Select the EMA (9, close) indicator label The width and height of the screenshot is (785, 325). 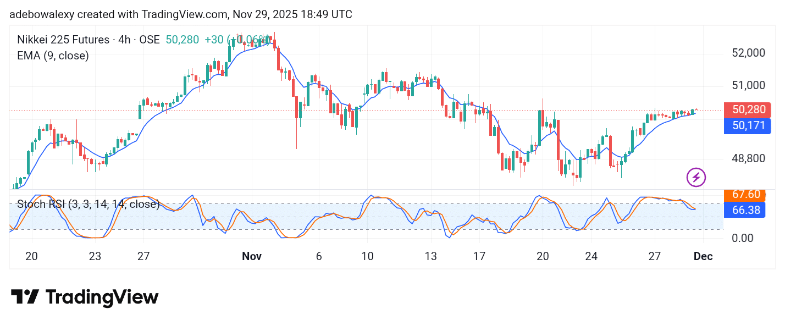coord(53,56)
